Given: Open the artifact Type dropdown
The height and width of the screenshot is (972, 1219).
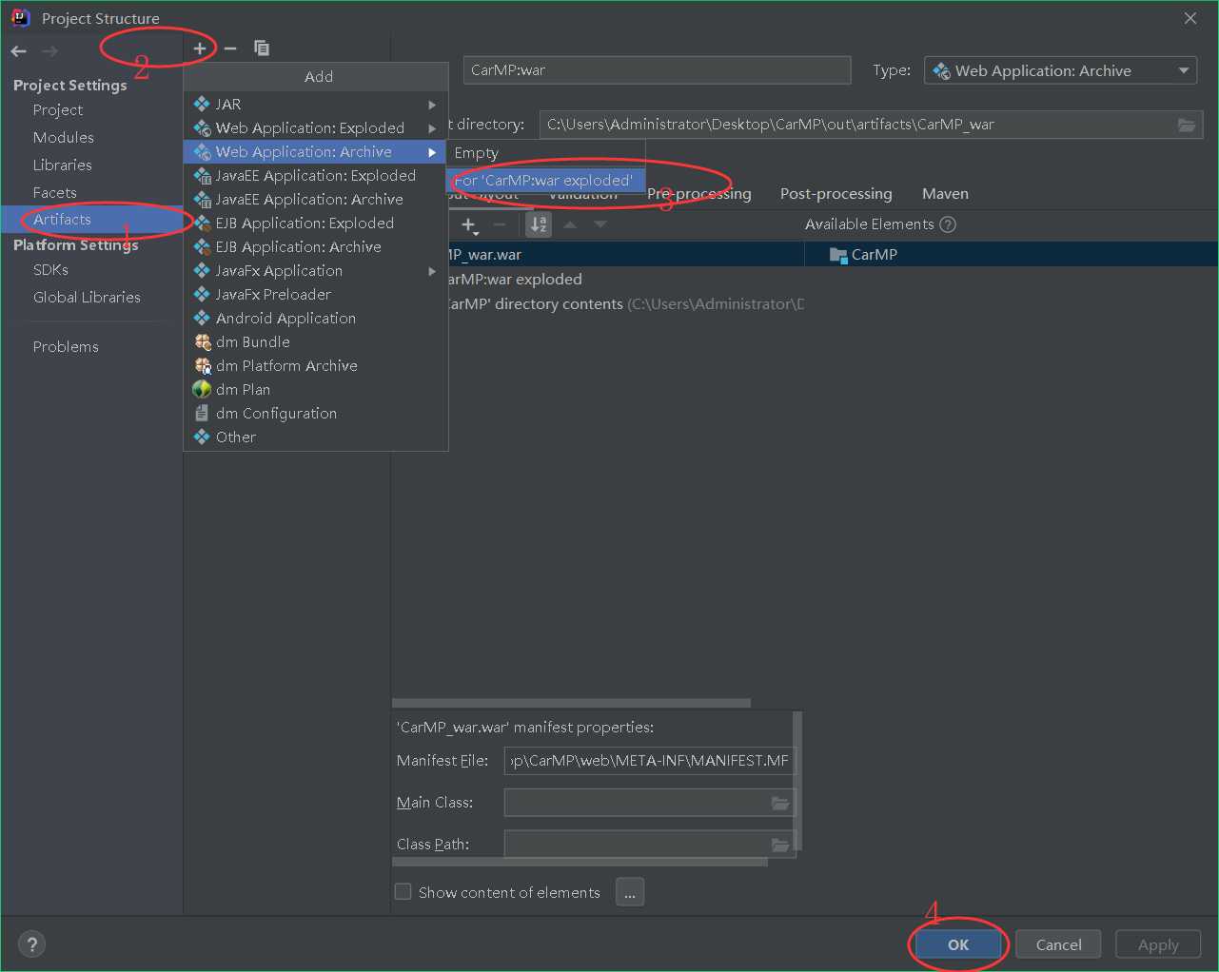Looking at the screenshot, I should [x=1060, y=70].
